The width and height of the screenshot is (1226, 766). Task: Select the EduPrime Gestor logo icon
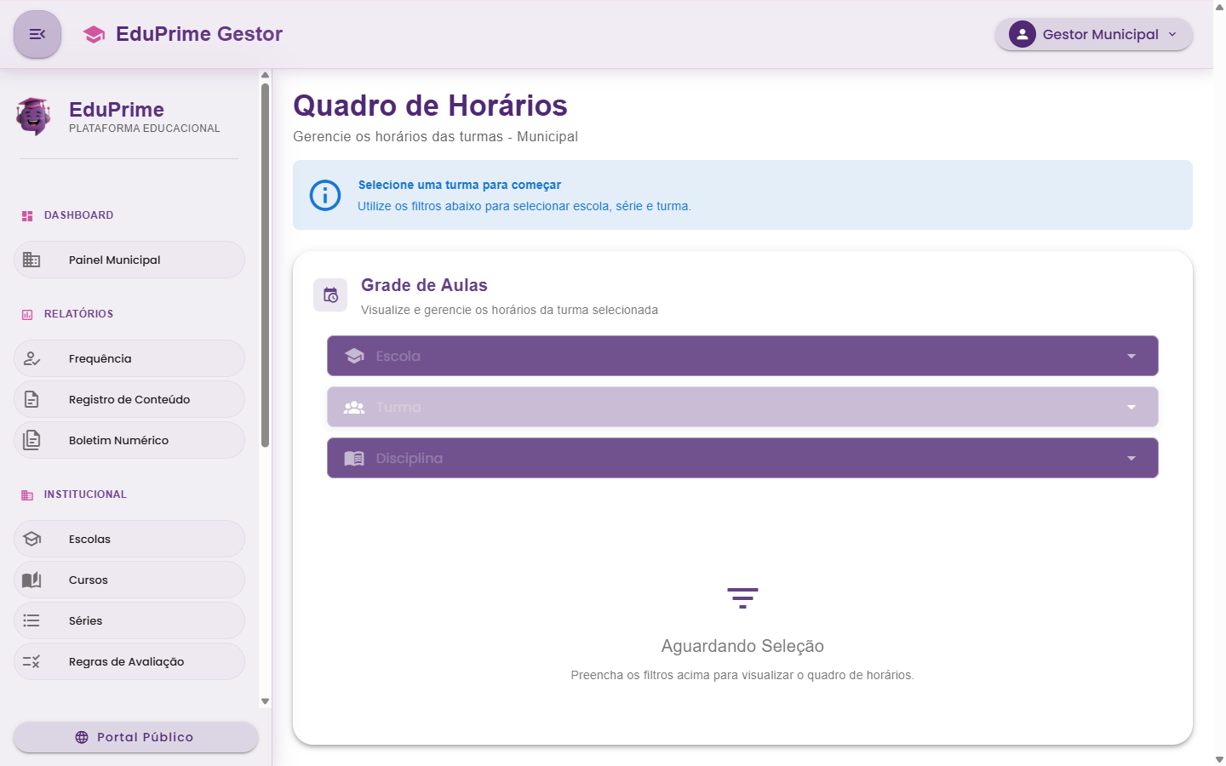pyautogui.click(x=94, y=34)
